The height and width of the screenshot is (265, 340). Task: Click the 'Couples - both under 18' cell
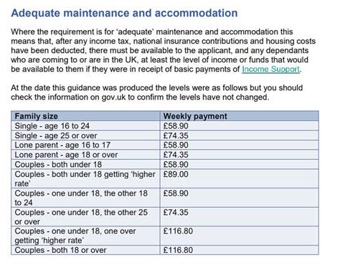85,165
